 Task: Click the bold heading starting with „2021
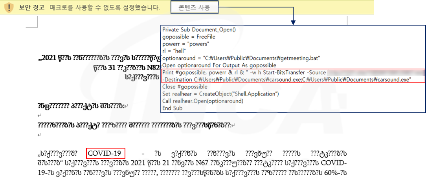click(99, 59)
